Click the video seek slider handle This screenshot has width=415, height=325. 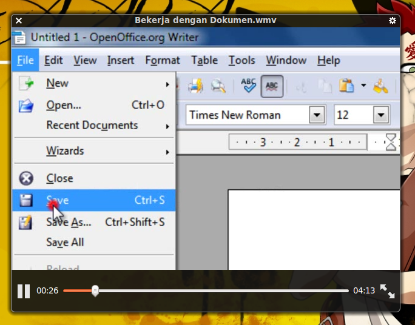pos(95,291)
